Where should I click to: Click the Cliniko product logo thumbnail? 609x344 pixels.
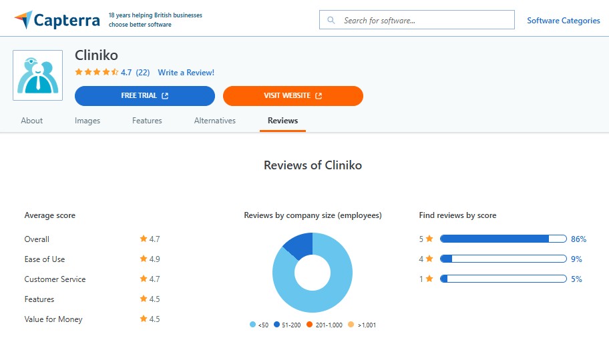[x=38, y=75]
